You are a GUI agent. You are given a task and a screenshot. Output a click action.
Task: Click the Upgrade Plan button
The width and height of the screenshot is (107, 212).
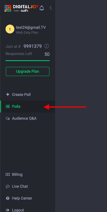coord(28,71)
